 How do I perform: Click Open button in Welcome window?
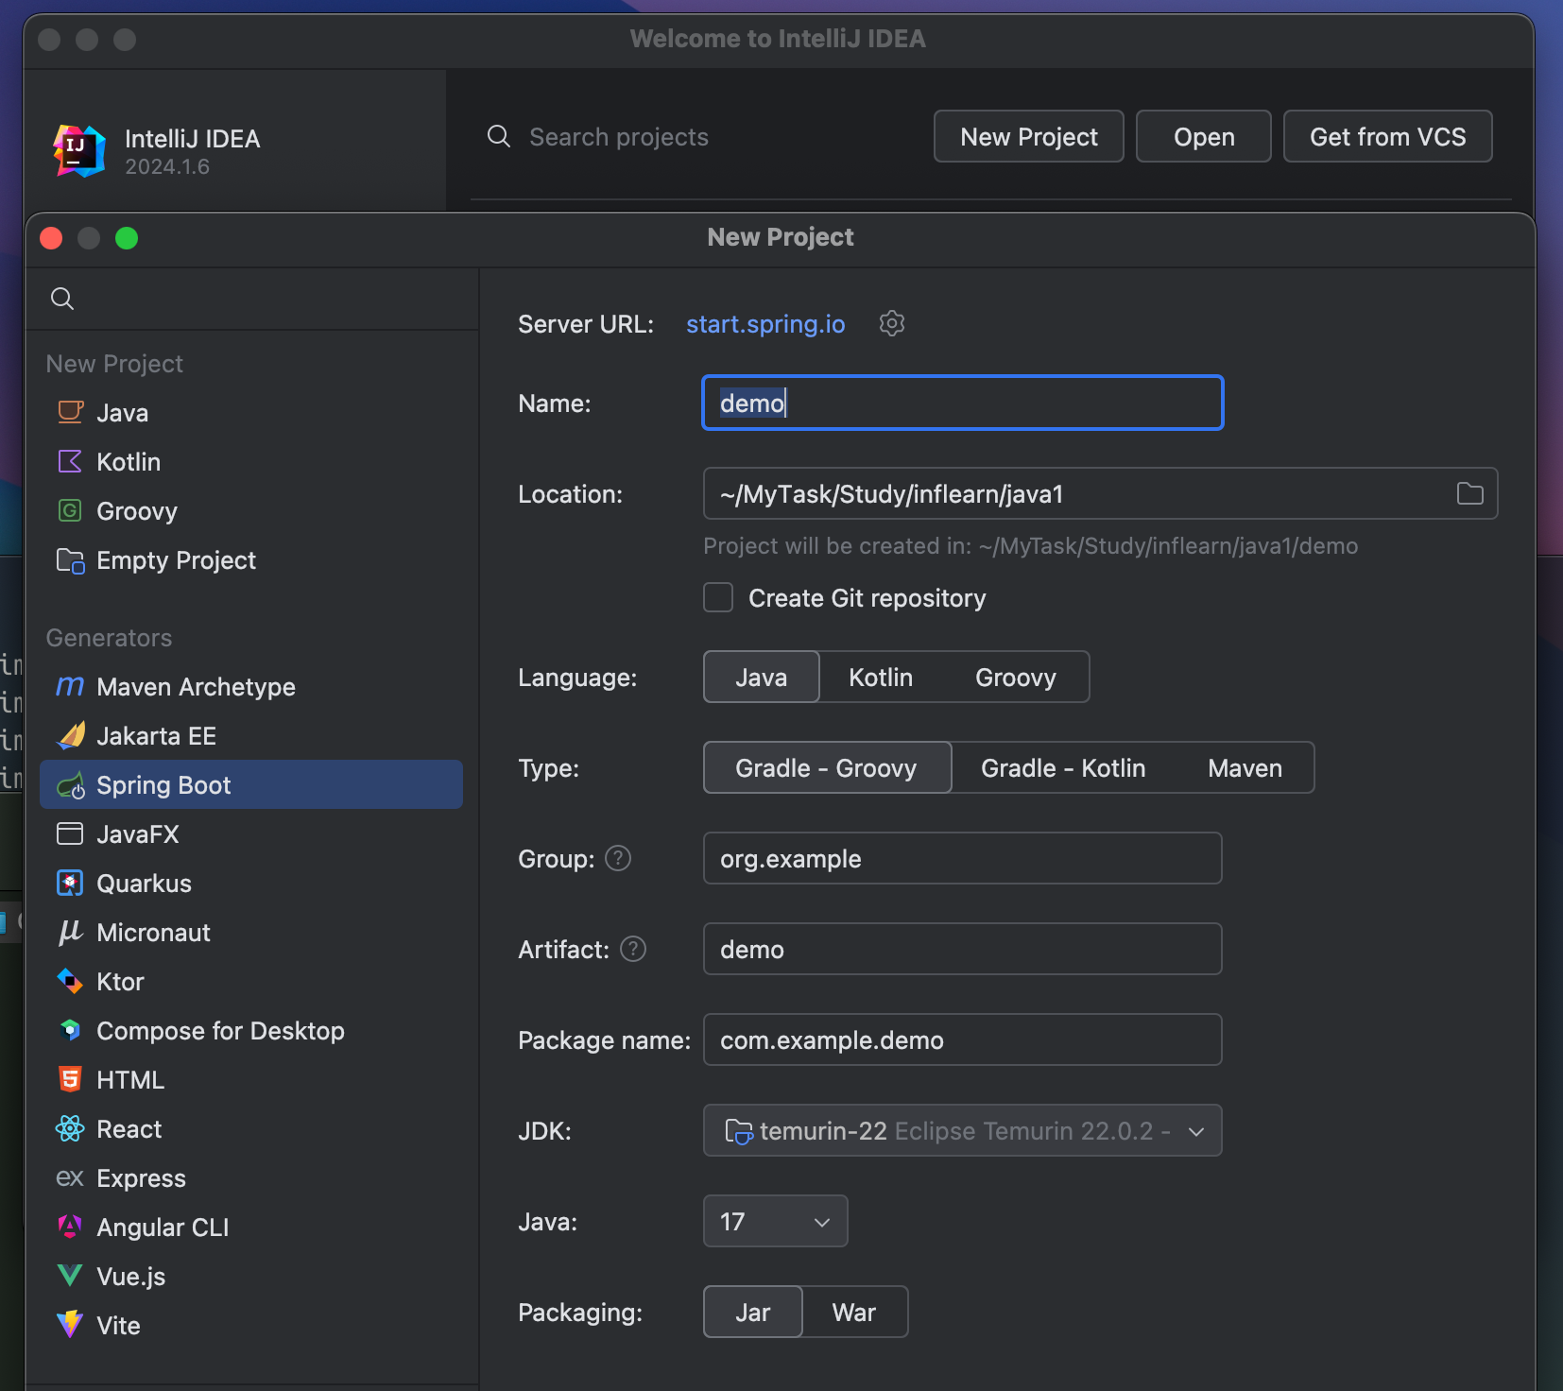(x=1204, y=136)
